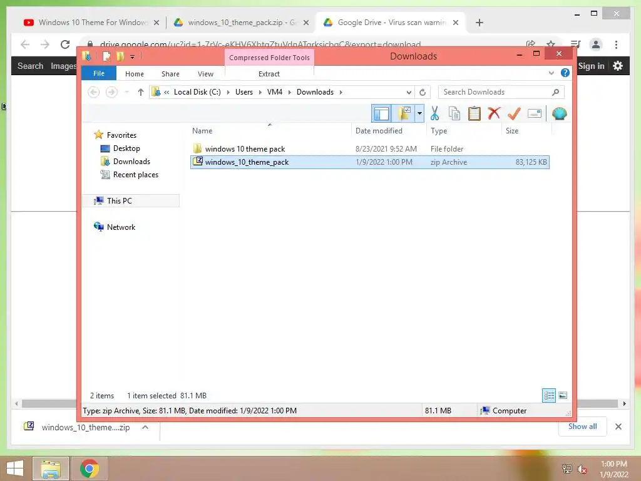Screen dimensions: 641x481
Task: Click New Folder icon in quick access toolbar
Action: 120,56
